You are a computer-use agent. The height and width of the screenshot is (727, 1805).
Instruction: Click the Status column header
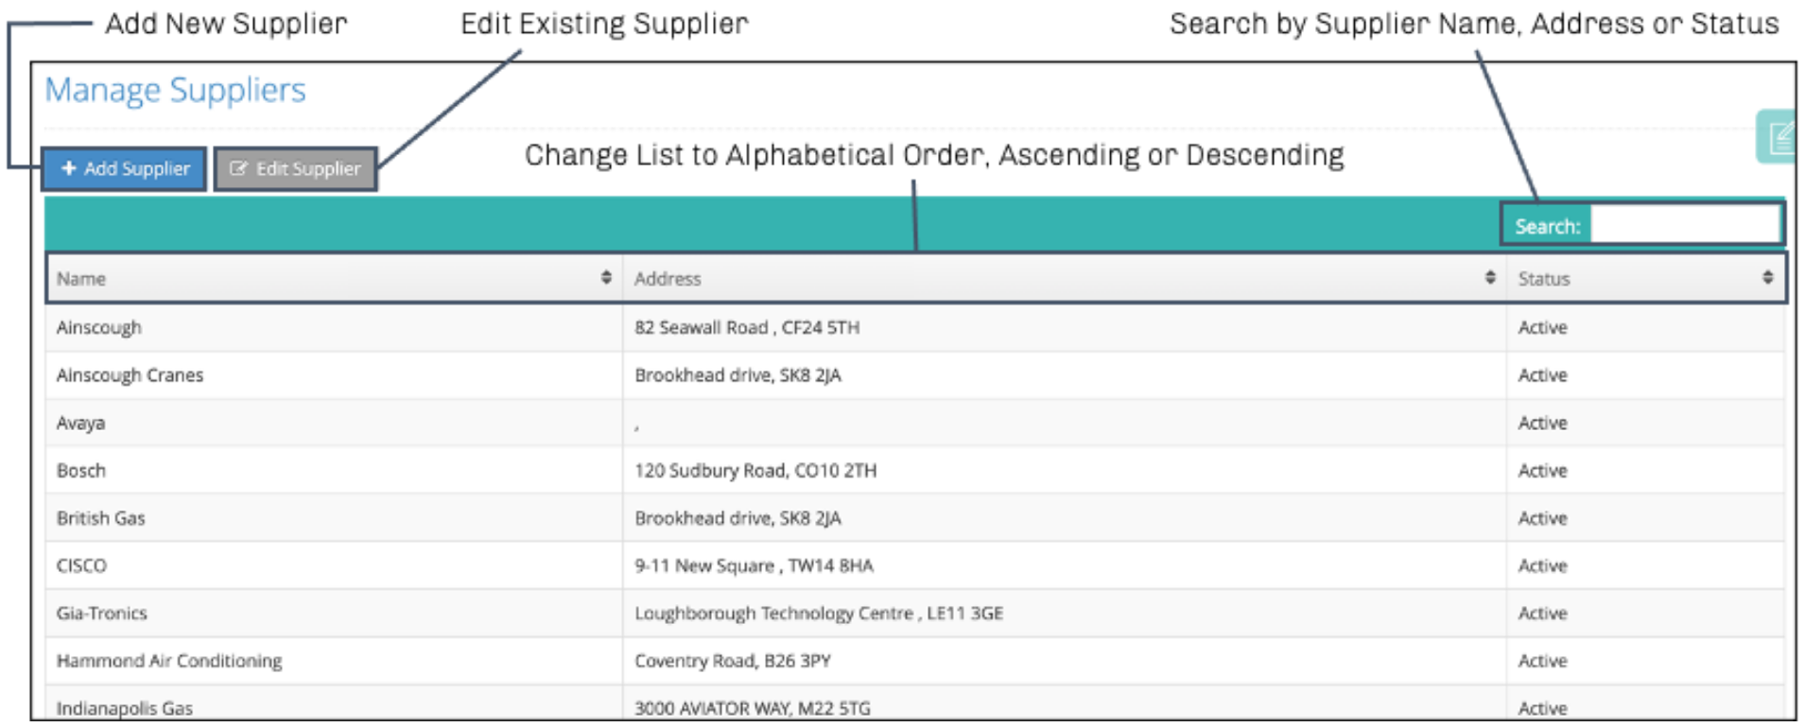pyautogui.click(x=1645, y=278)
